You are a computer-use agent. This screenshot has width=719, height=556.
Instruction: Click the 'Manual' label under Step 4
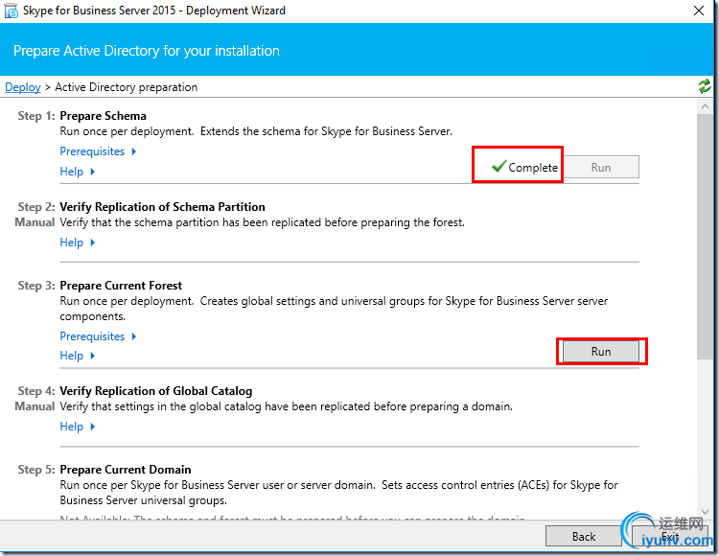pyautogui.click(x=35, y=406)
